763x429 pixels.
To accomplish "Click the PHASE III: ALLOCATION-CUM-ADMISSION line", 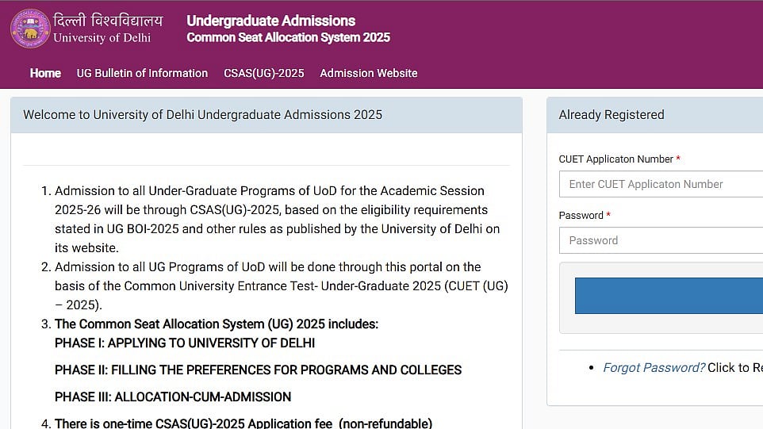I will tap(173, 396).
